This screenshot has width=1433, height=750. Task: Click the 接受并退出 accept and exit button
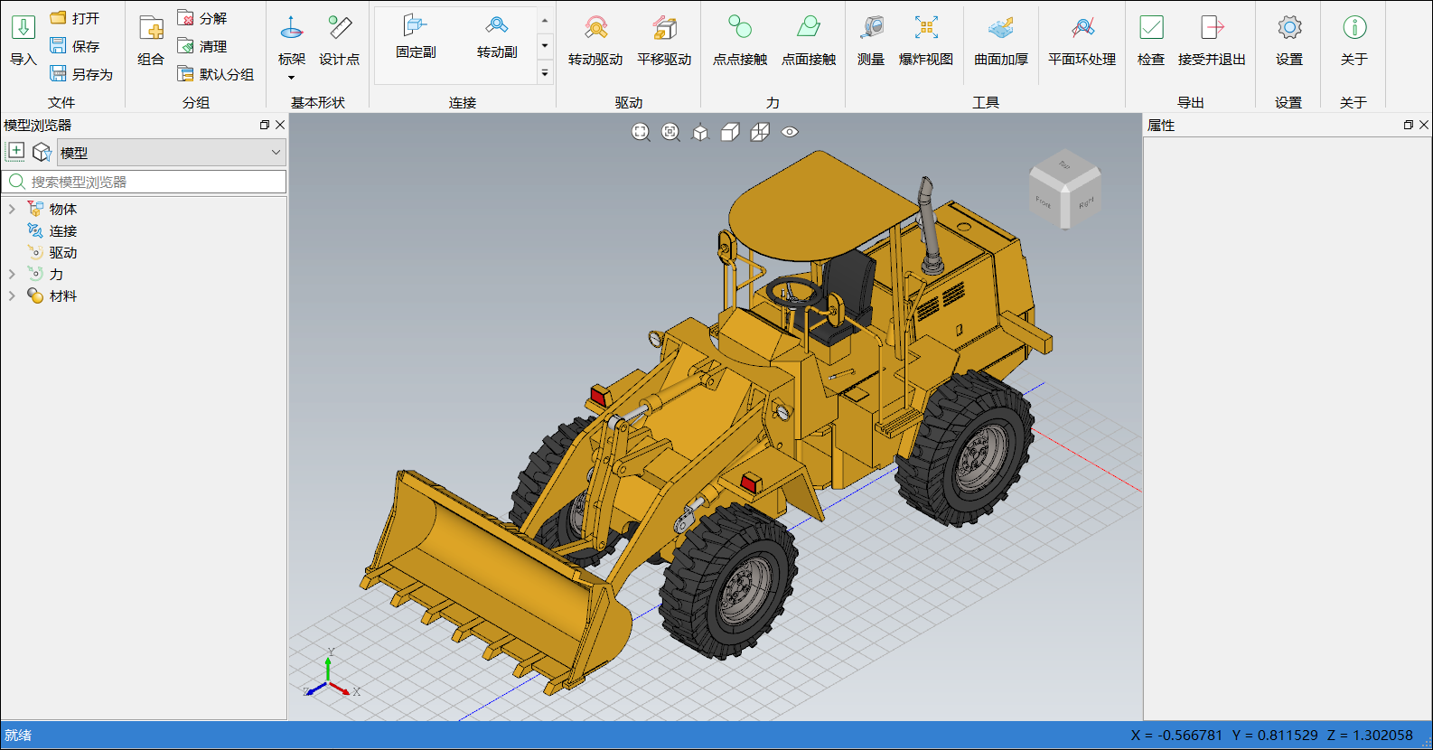1212,40
